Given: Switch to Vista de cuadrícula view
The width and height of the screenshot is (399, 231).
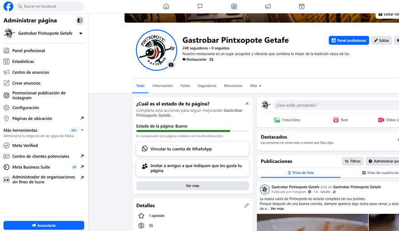Looking at the screenshot, I should click(380, 173).
